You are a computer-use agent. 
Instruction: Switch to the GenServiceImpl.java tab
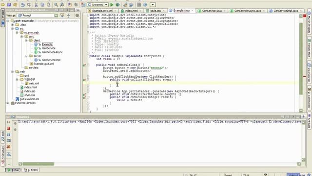coord(286,11)
